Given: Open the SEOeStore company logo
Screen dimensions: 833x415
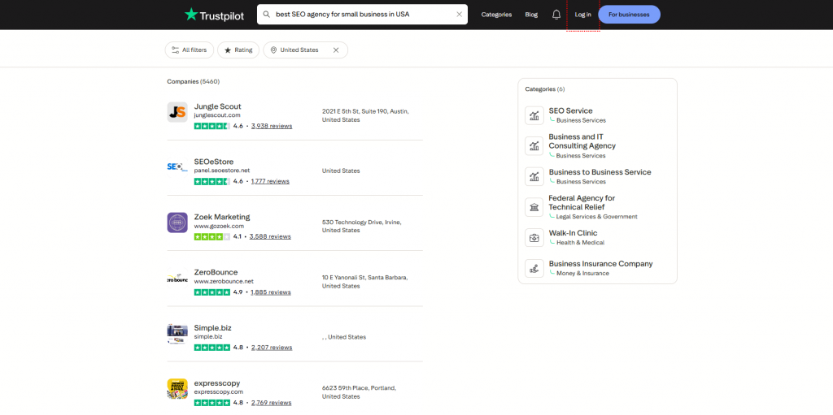Looking at the screenshot, I should [x=177, y=167].
